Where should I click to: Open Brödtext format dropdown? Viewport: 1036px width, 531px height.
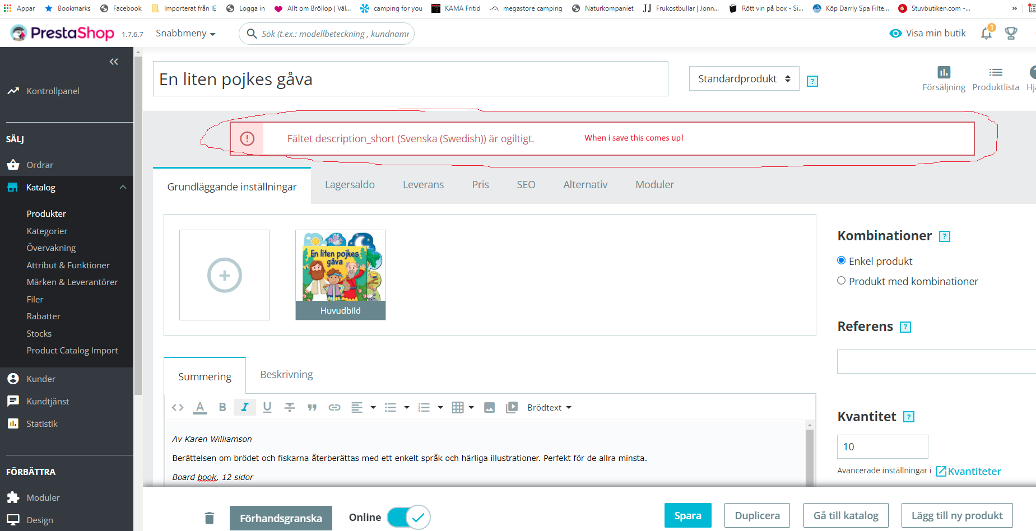pyautogui.click(x=549, y=407)
